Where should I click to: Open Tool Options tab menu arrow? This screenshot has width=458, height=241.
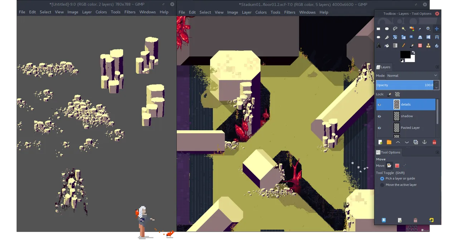437,152
